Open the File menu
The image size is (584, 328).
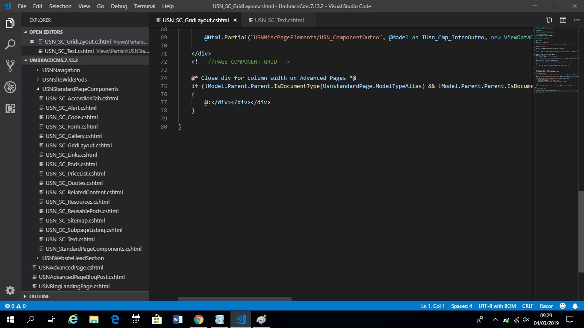coord(22,6)
